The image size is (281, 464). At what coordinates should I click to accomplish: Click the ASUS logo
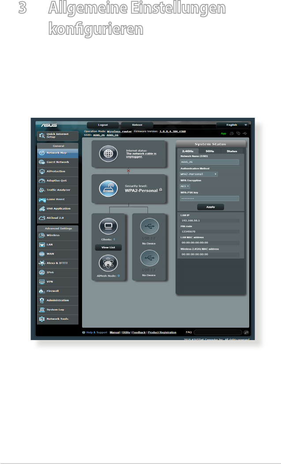click(49, 125)
